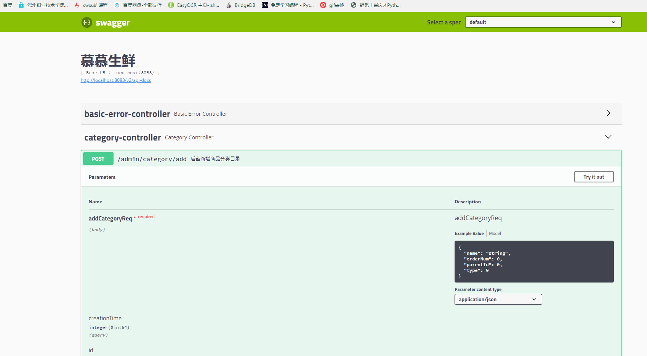Click the /admin/category/add path

[x=152, y=159]
